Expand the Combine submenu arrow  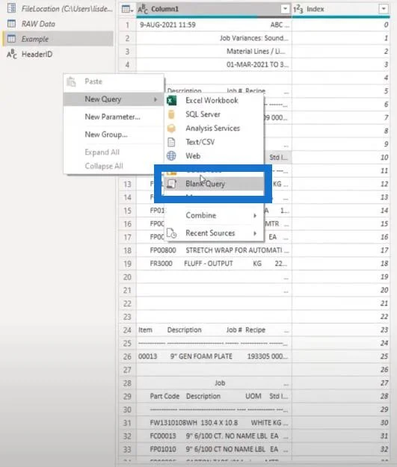[x=255, y=215]
